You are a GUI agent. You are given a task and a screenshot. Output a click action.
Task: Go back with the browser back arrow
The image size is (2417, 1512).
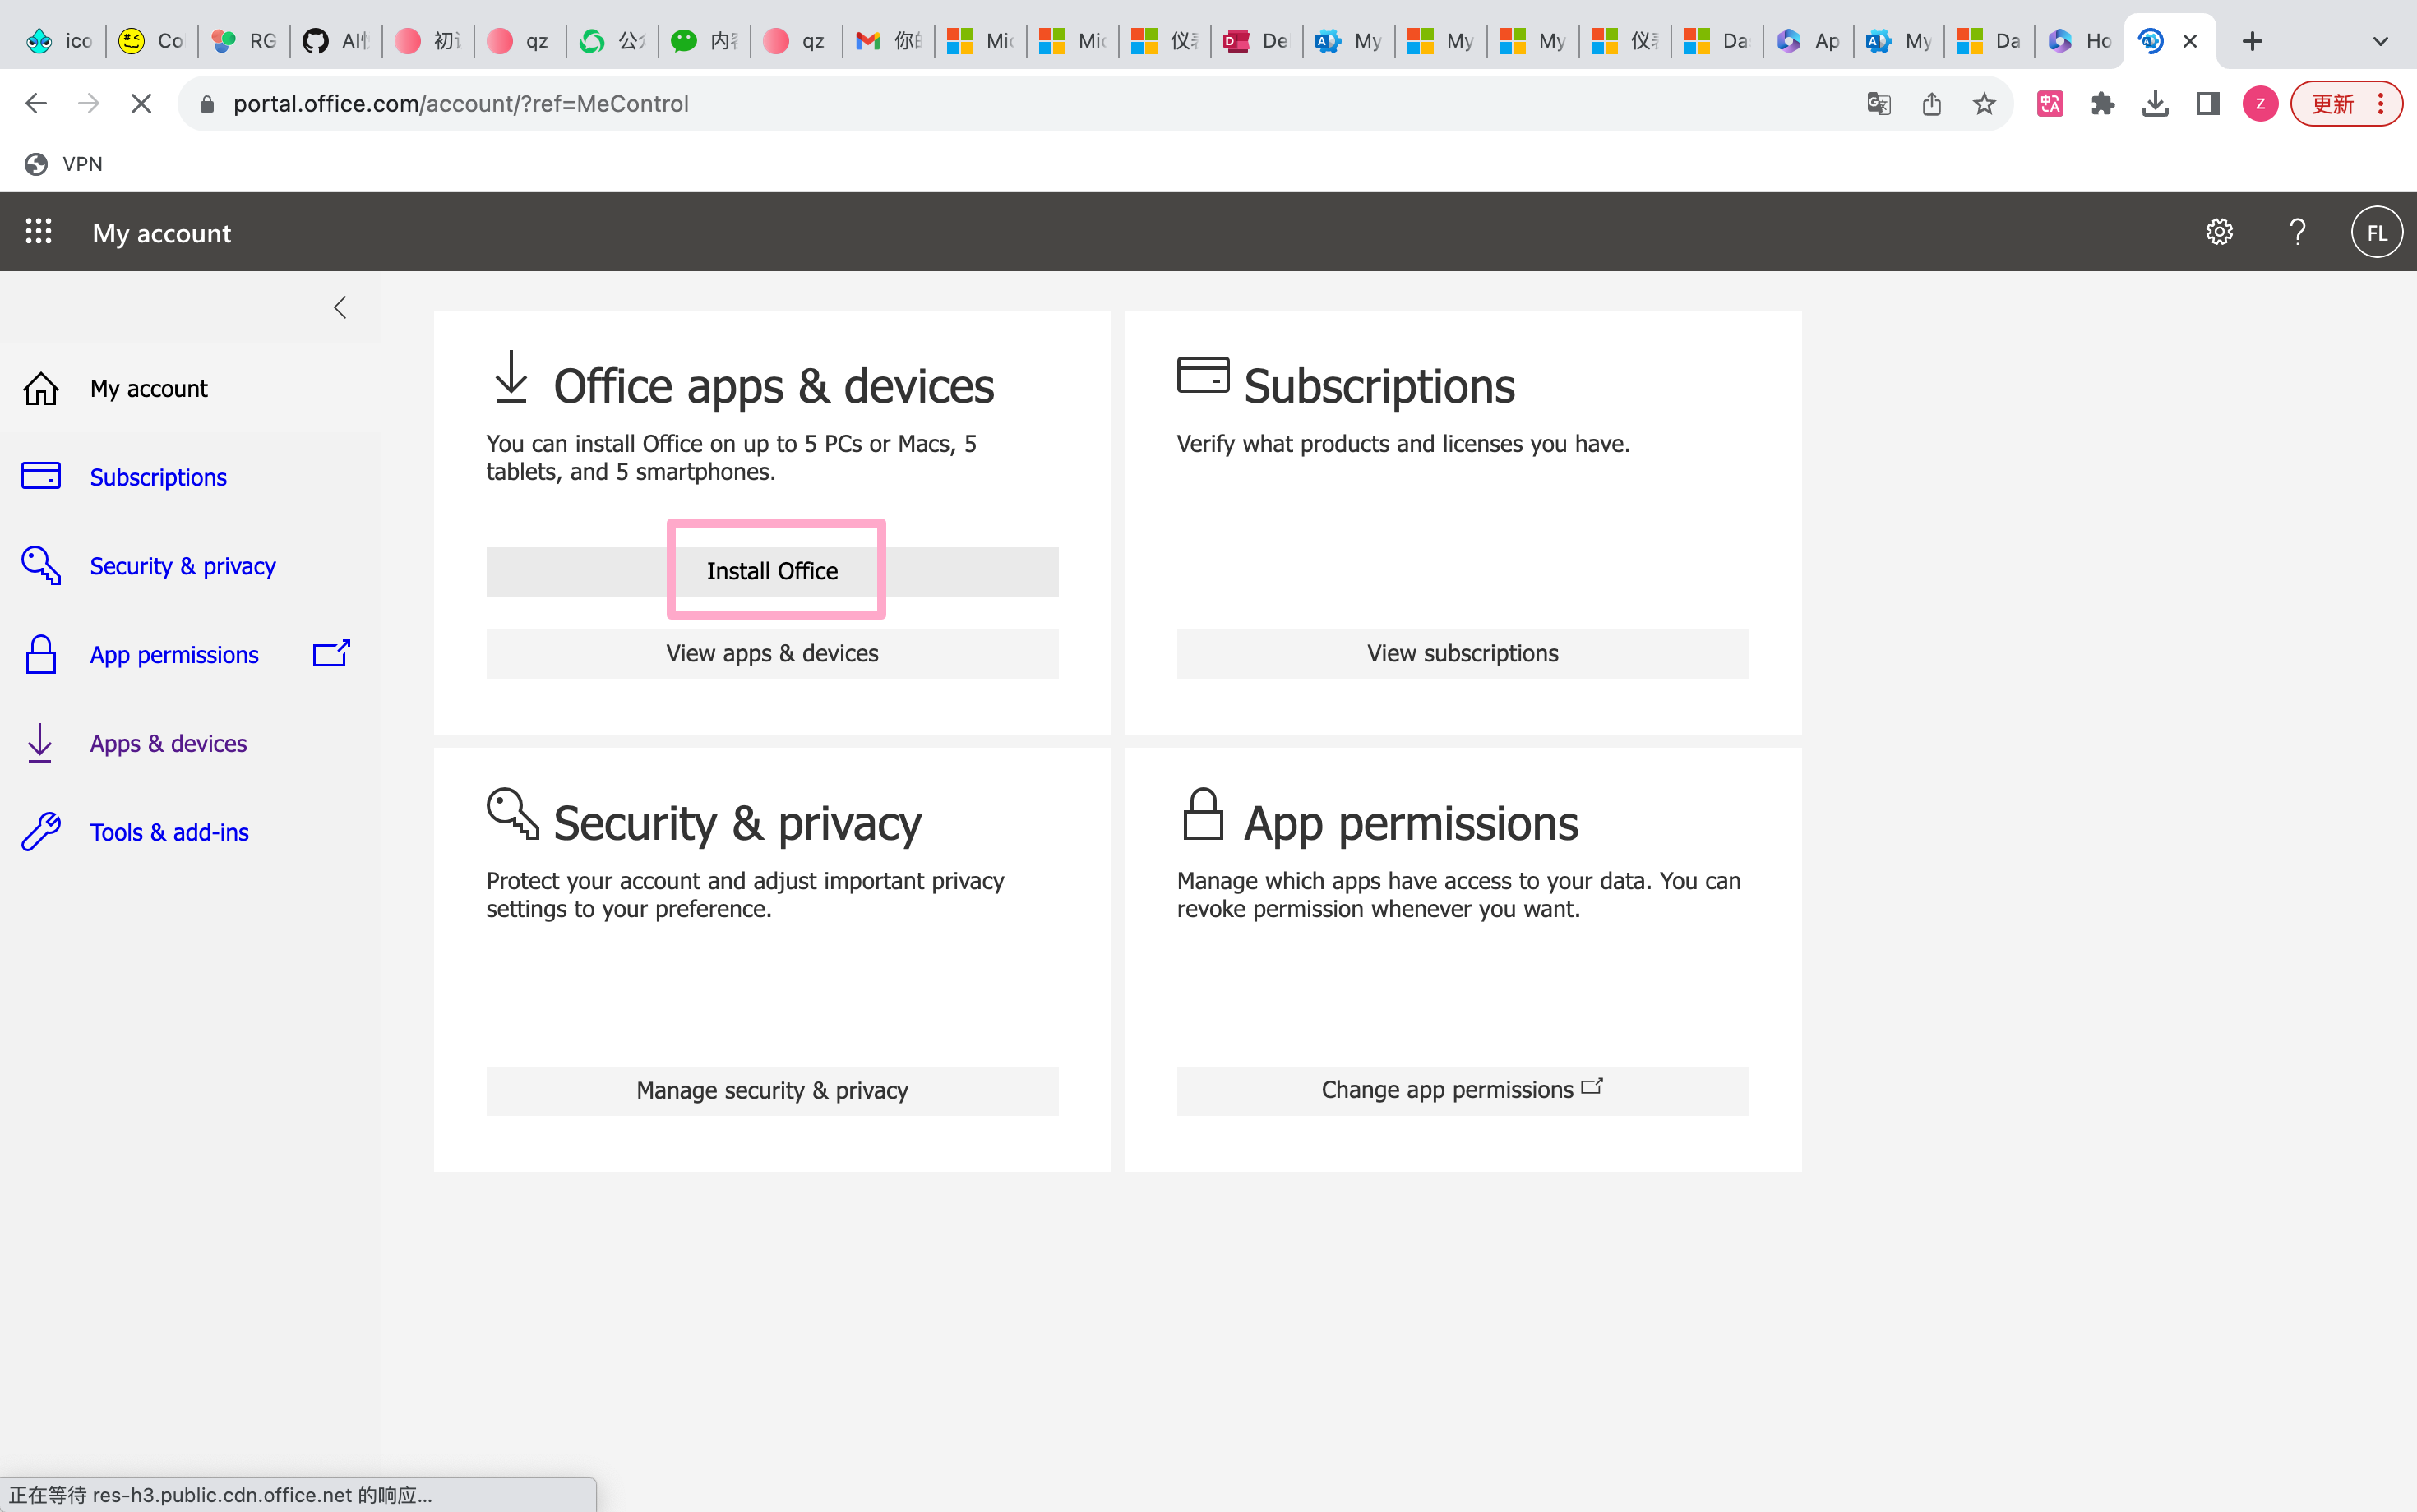tap(36, 103)
